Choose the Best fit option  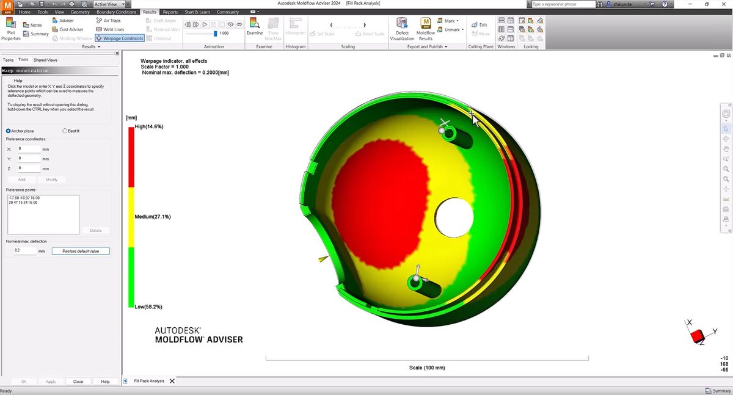(x=64, y=131)
